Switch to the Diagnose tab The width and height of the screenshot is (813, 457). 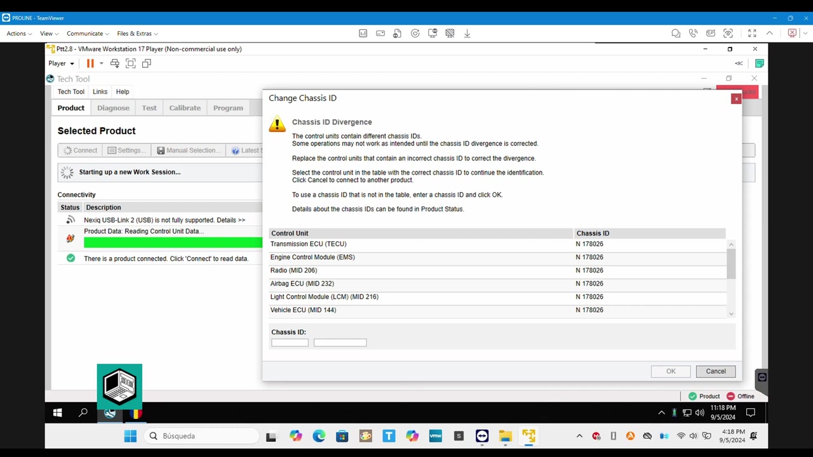(x=113, y=108)
